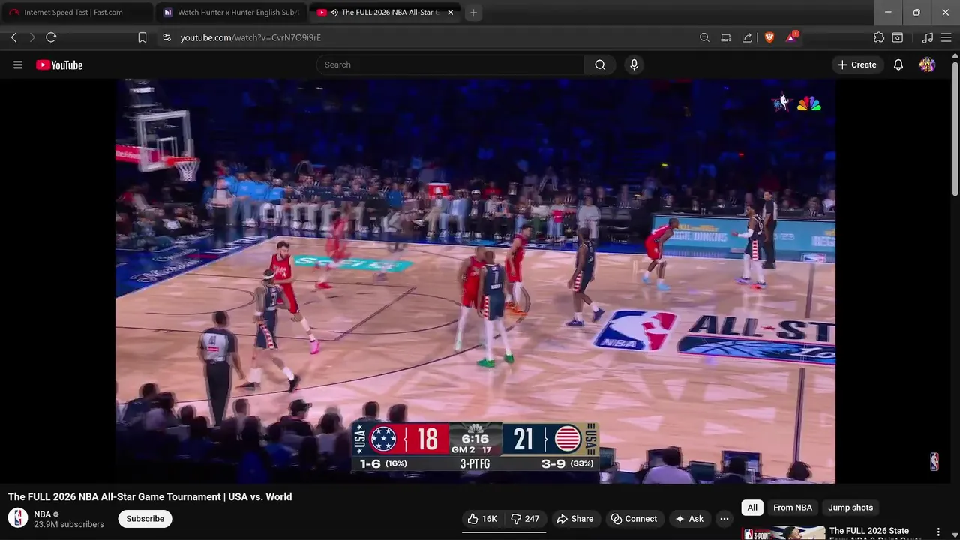
Task: Dislike the video with 247 dislikes
Action: [x=525, y=519]
